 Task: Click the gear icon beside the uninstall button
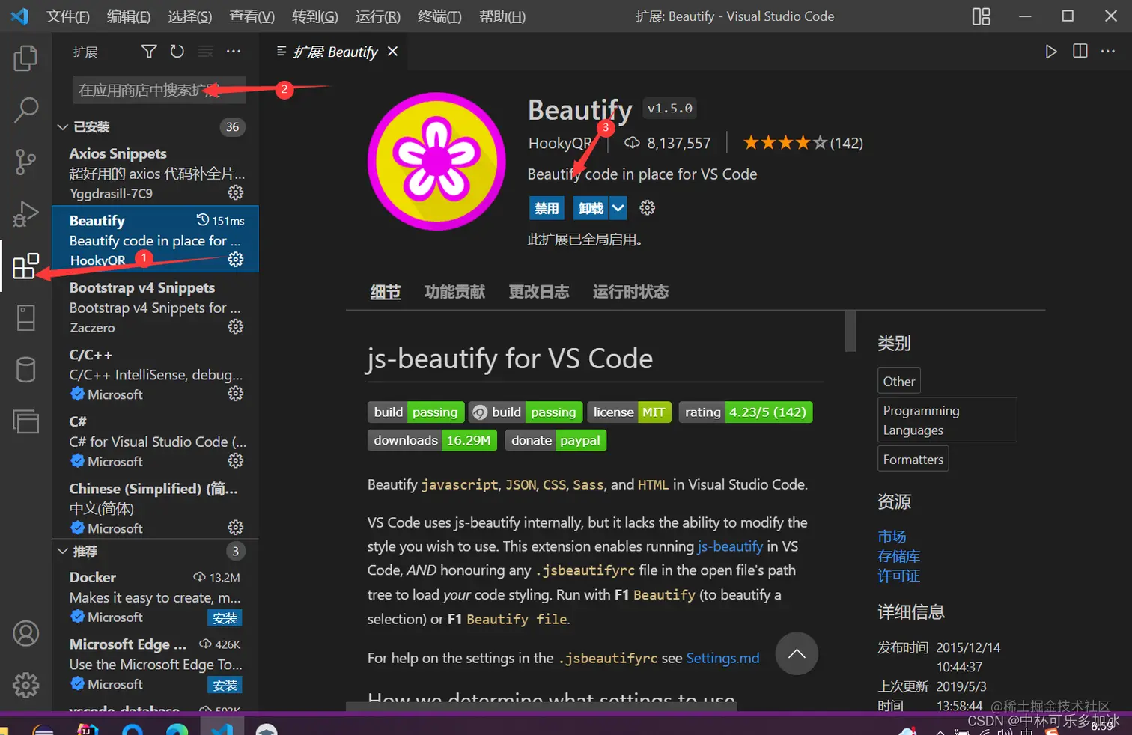pos(648,208)
